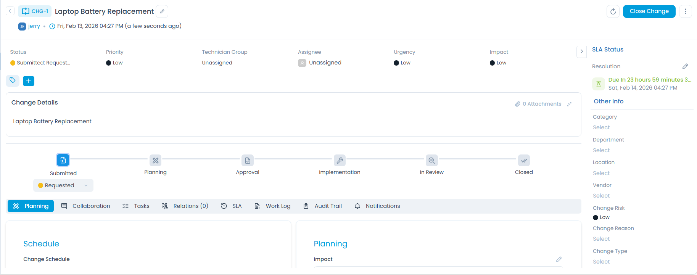Viewport: 697px width, 275px height.
Task: Open the three-dot more options menu
Action: point(686,11)
